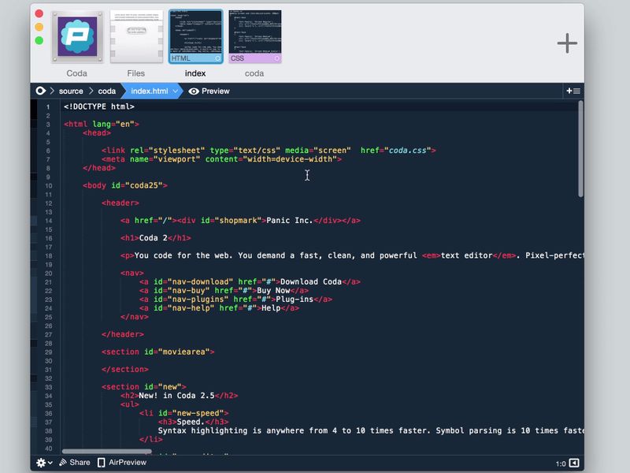Viewport: 630px width, 473px height.
Task: Click 'Plug-ins' text on line 23
Action: pos(295,300)
